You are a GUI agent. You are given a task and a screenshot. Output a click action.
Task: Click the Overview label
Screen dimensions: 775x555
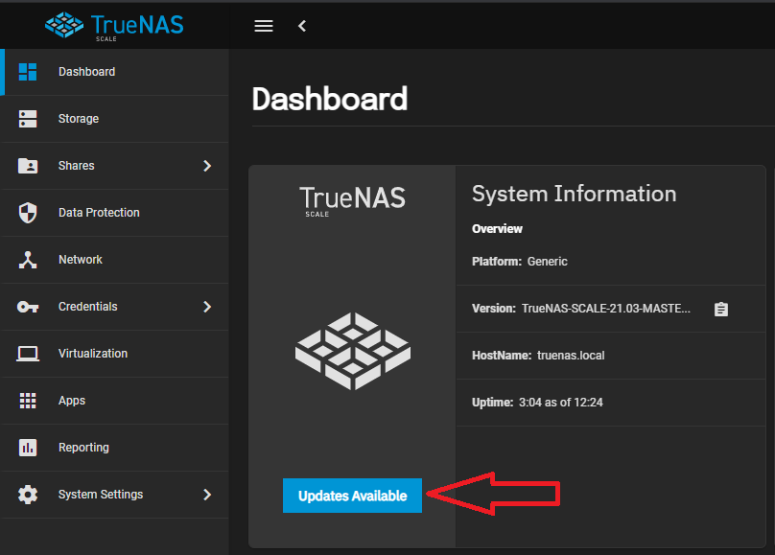(497, 229)
